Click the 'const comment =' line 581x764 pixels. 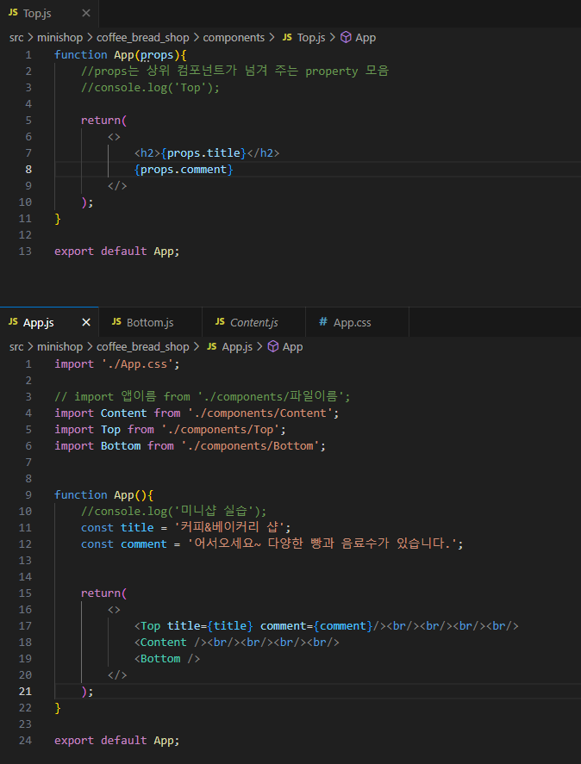272,544
